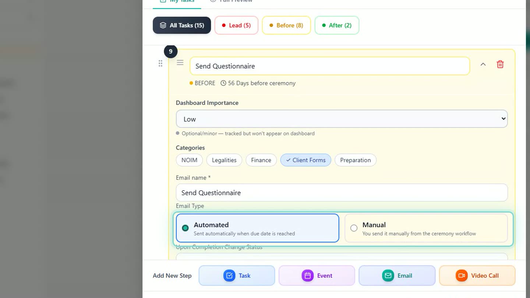This screenshot has height=298, width=530.
Task: Show All Tasks (15) filter
Action: (182, 25)
